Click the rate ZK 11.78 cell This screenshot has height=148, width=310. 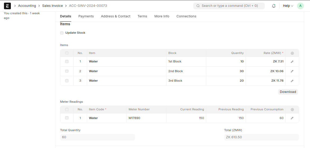pos(266,81)
